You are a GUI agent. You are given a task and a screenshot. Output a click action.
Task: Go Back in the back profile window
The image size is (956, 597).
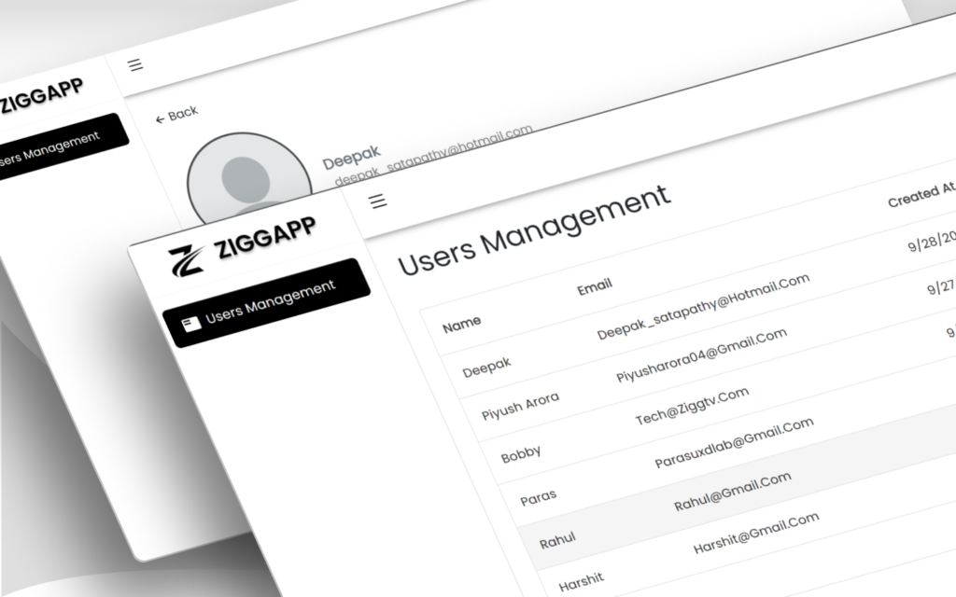[176, 115]
